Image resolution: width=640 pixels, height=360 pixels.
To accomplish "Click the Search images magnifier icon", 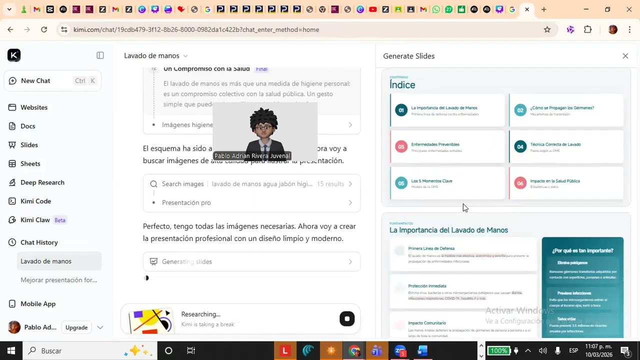I will tap(154, 184).
